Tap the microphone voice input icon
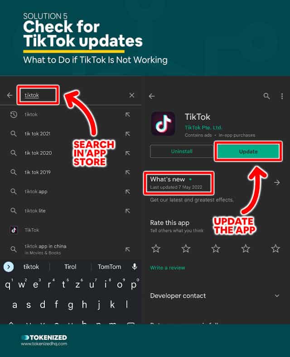This screenshot has height=357, width=290. [x=135, y=267]
